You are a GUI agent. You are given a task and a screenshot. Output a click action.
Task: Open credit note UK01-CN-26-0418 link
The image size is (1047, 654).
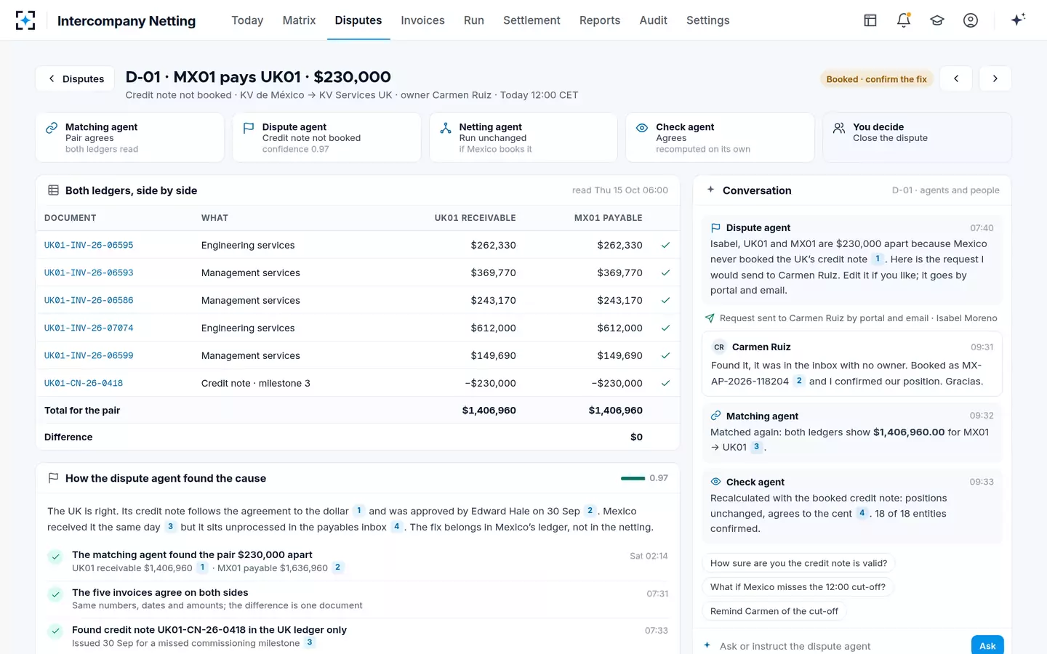84,383
